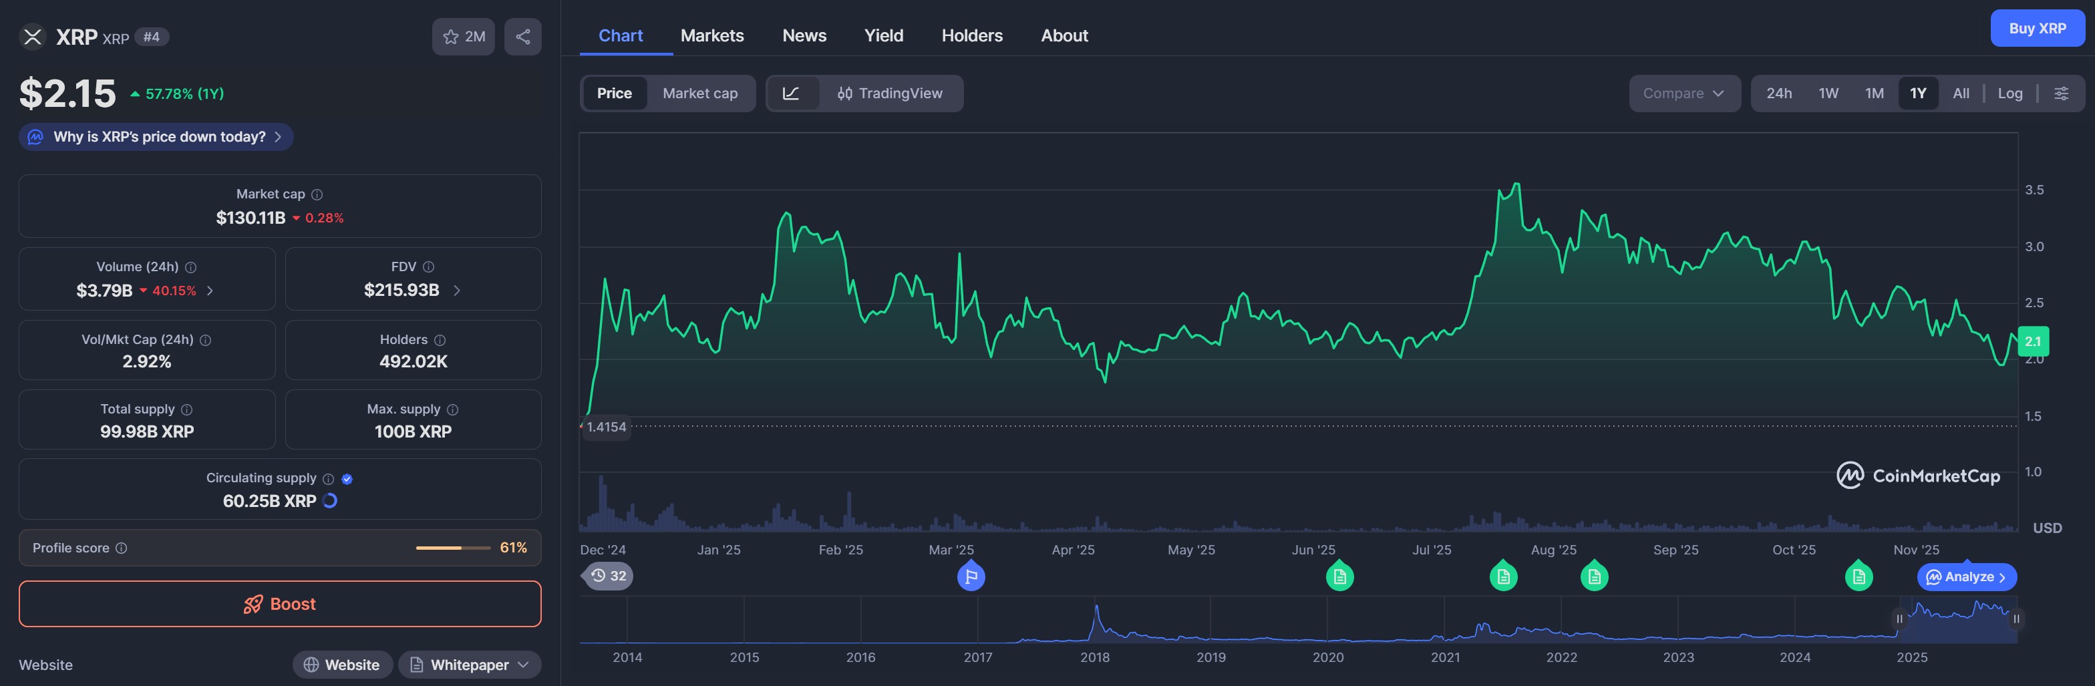Switch to the Markets tab
The height and width of the screenshot is (686, 2095).
711,36
